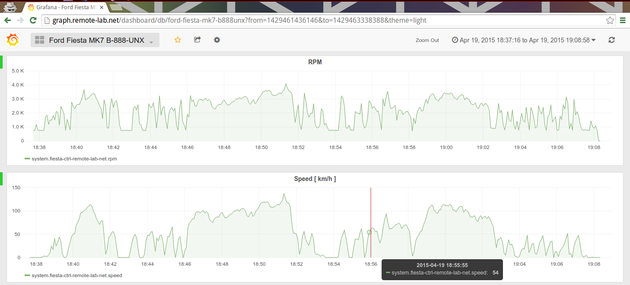Click the green row handle beside Speed panel
630x285 pixels.
tap(1, 179)
